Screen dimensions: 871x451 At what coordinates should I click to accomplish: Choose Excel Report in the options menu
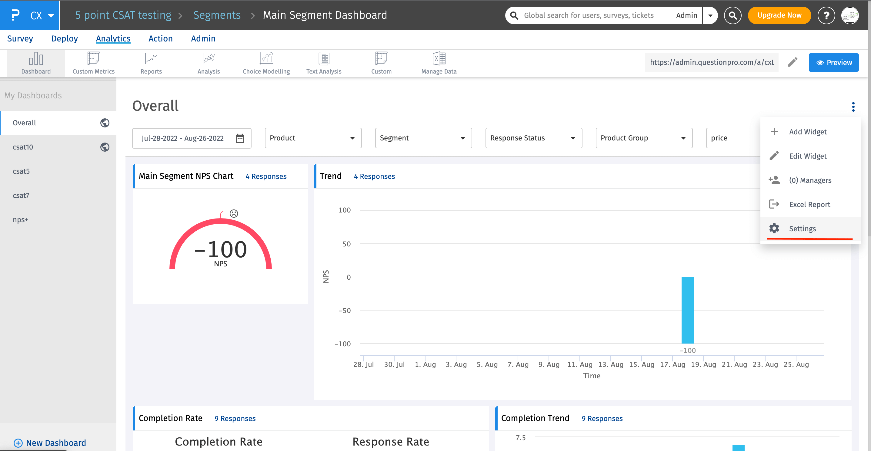tap(809, 204)
